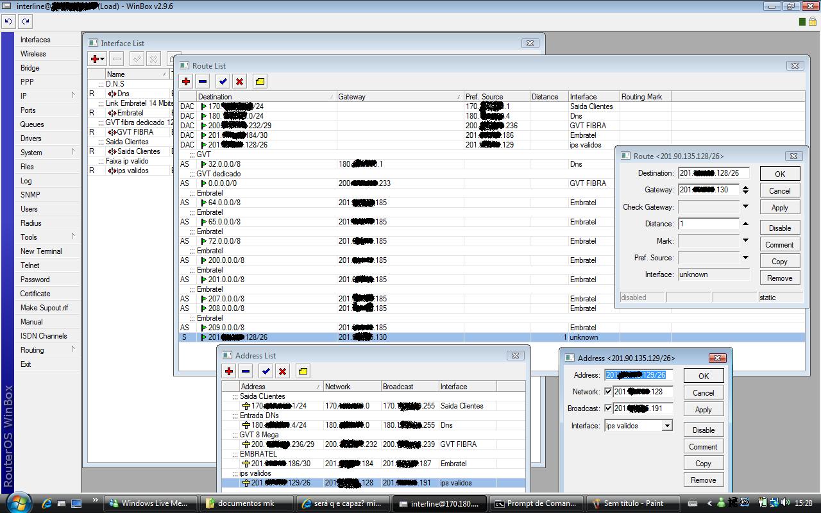The width and height of the screenshot is (821, 513).
Task: Select the GVT FIBRA interface row
Action: click(130, 132)
